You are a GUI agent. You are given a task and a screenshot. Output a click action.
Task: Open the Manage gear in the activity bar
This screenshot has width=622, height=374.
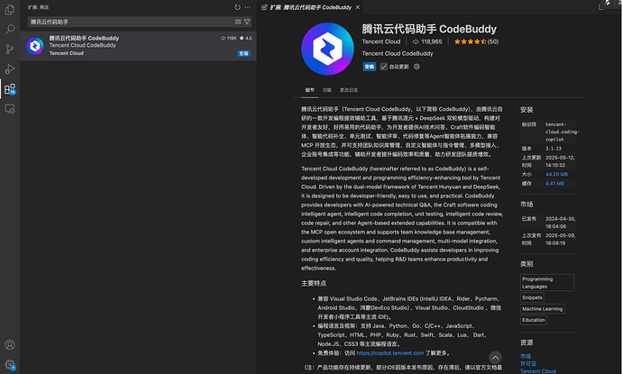[10, 364]
